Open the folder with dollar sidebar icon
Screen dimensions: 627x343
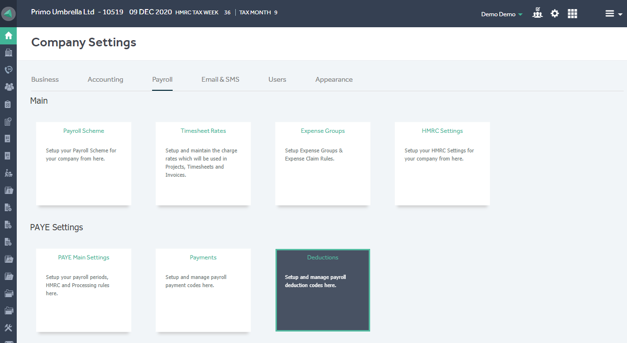coord(9,190)
